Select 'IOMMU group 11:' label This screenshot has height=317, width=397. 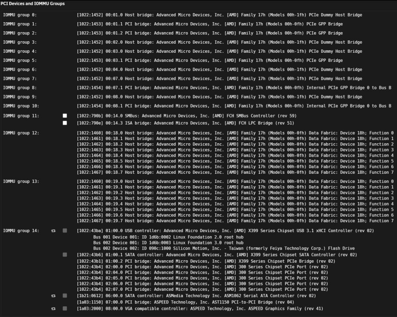[21, 116]
